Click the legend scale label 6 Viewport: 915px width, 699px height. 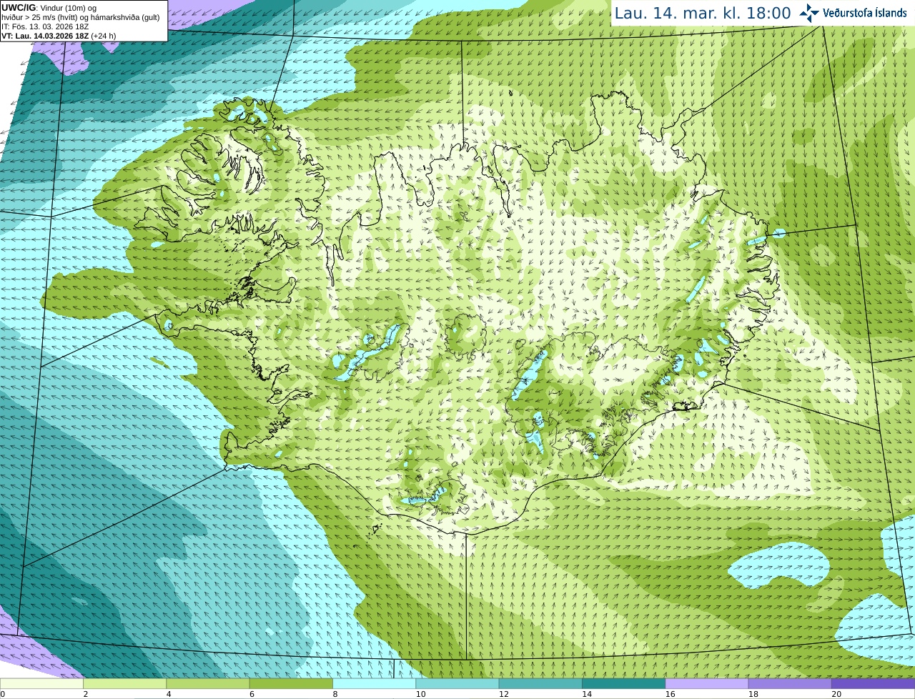[252, 694]
